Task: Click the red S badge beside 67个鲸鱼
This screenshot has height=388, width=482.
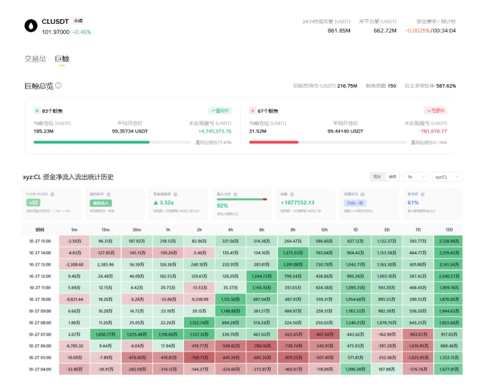Action: [x=252, y=110]
